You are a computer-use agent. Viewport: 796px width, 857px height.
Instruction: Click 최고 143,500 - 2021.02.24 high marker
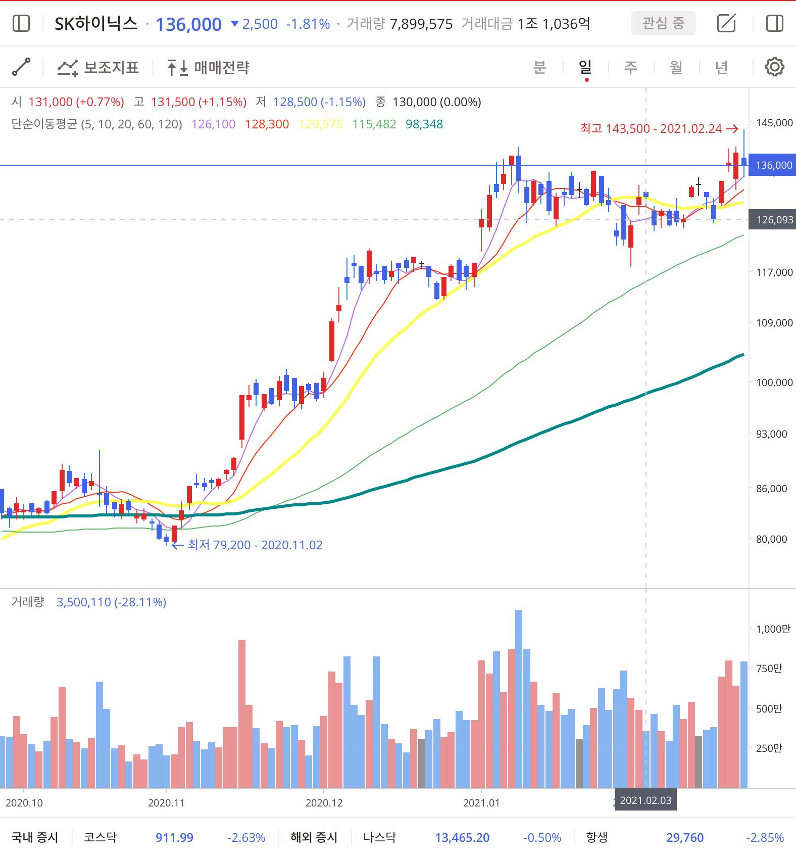(x=659, y=129)
